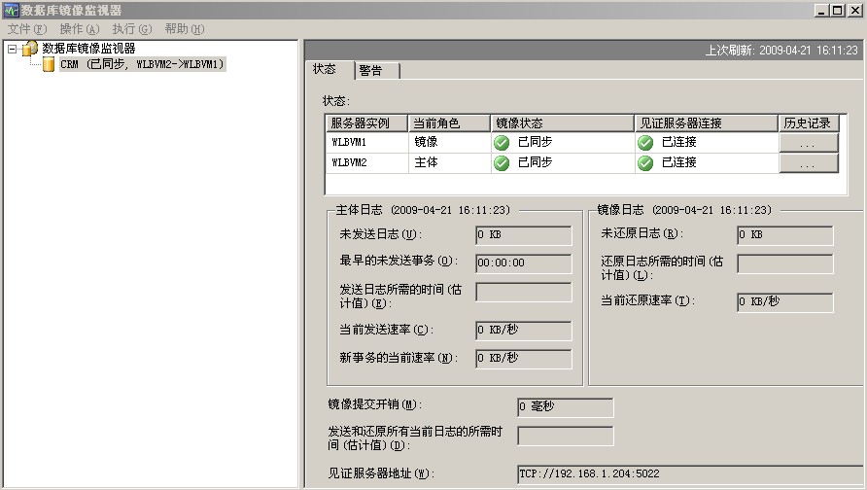Image resolution: width=867 pixels, height=490 pixels.
Task: Click the 服务器实例 column header
Action: click(366, 123)
